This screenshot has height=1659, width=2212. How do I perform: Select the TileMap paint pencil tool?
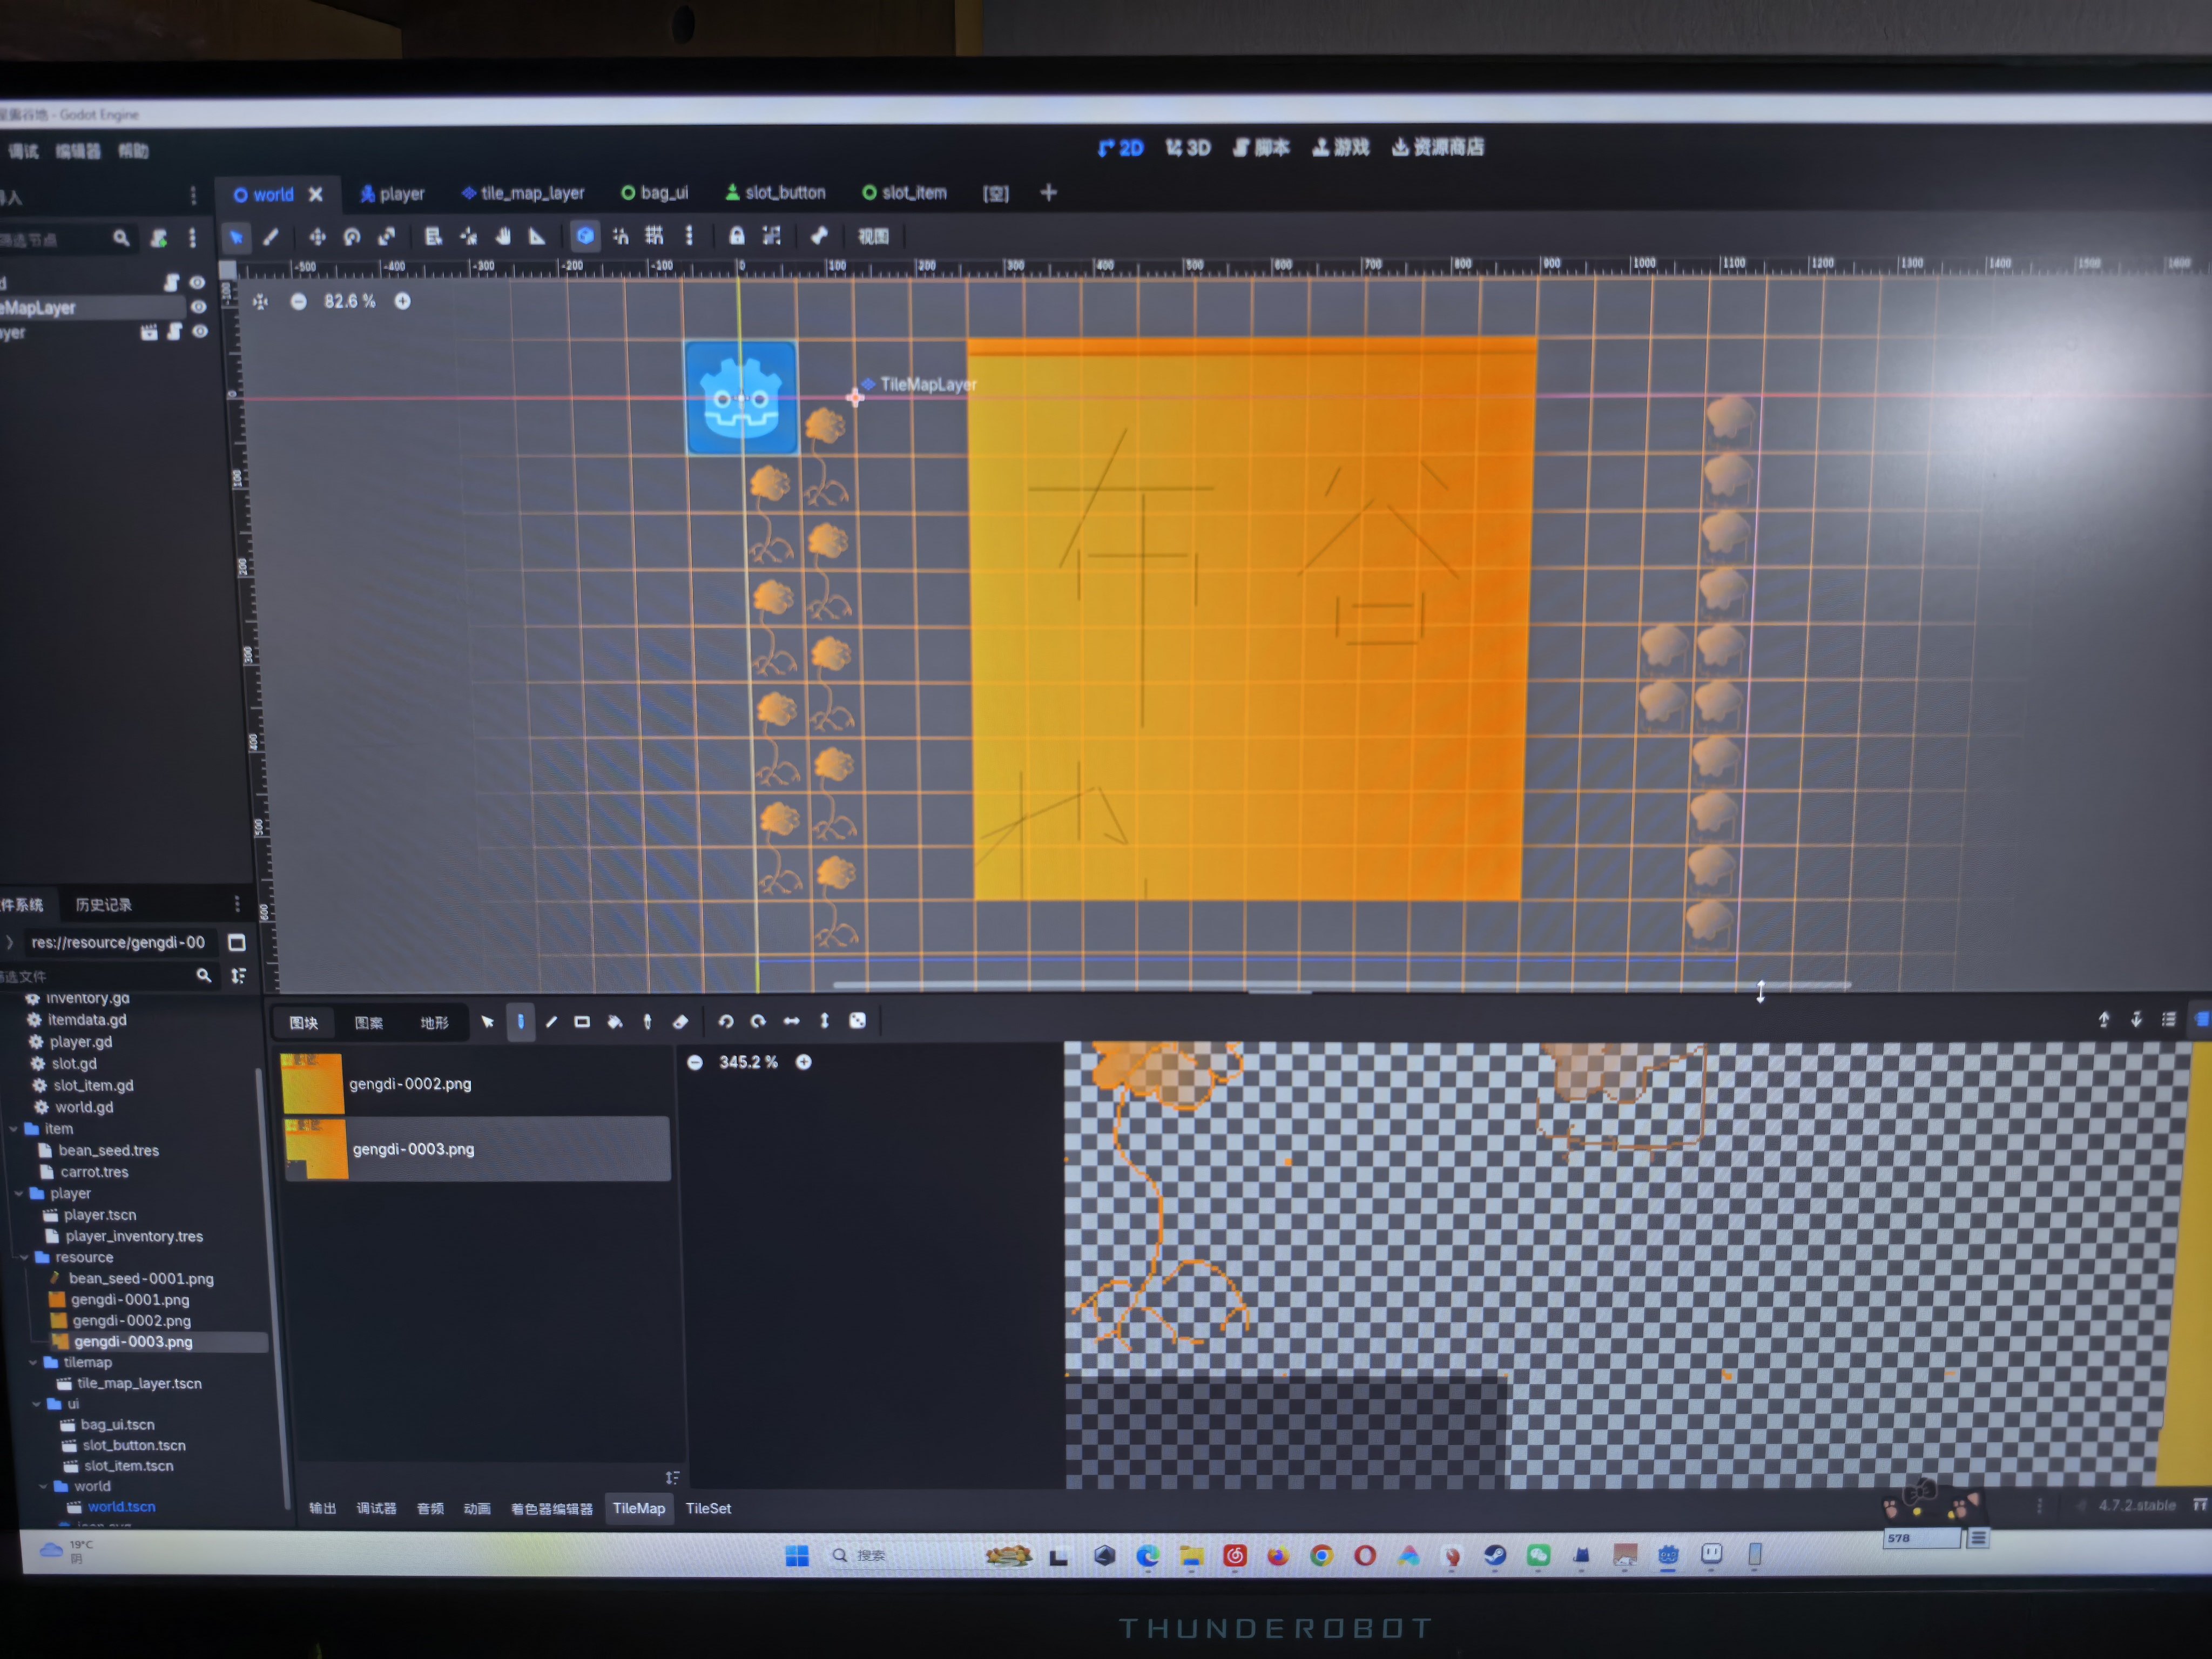520,1022
